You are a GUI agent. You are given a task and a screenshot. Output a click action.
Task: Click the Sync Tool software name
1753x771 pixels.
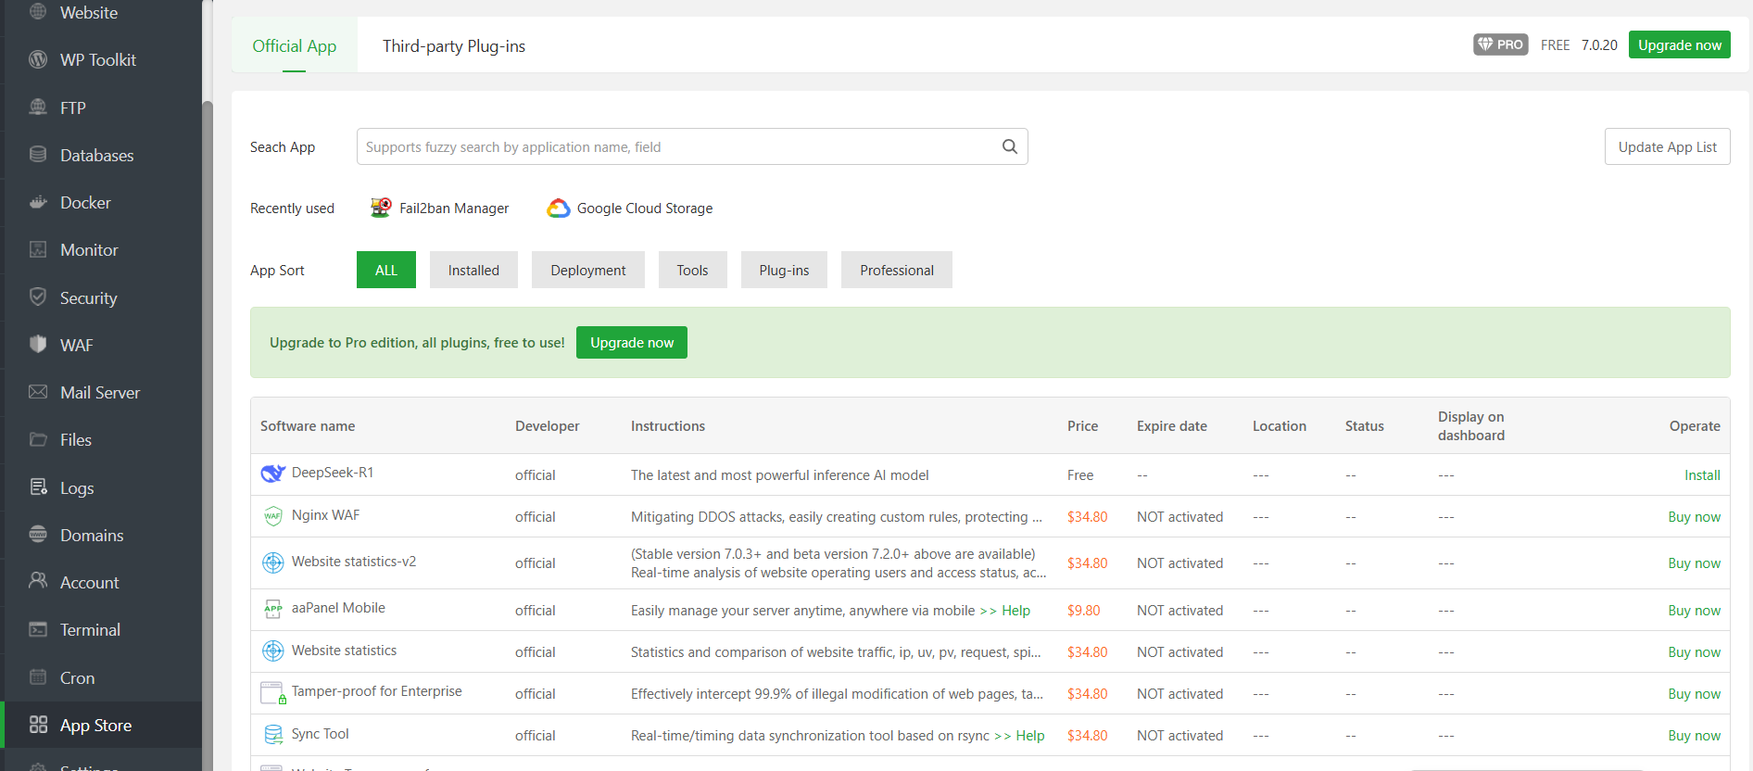click(x=320, y=733)
